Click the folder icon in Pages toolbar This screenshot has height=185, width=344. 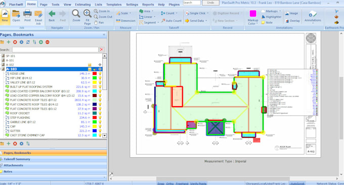[2, 42]
